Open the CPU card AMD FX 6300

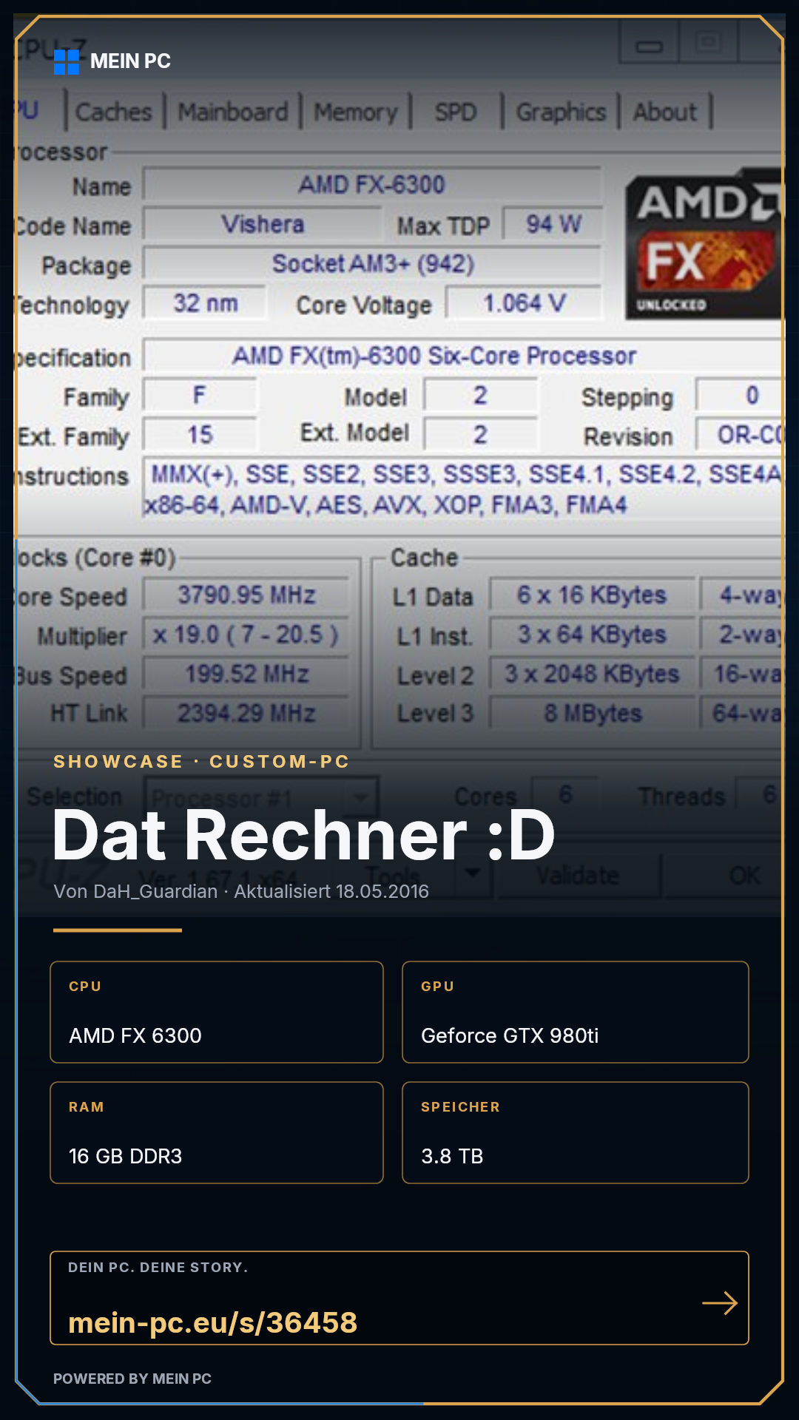pos(217,1012)
